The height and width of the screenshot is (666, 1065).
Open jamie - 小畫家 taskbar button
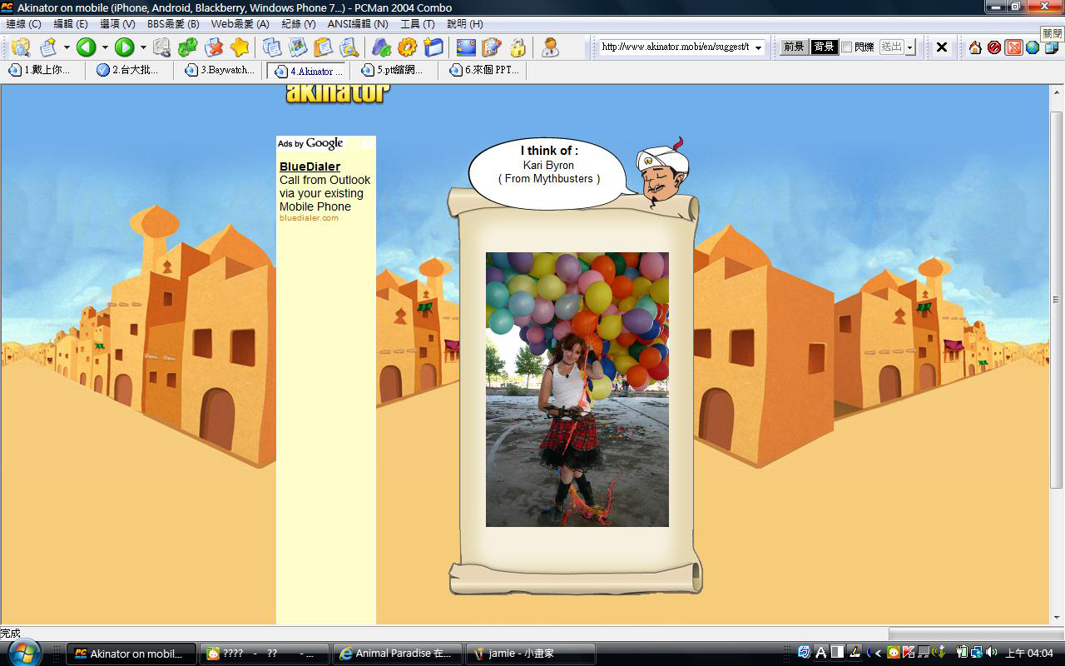point(530,654)
